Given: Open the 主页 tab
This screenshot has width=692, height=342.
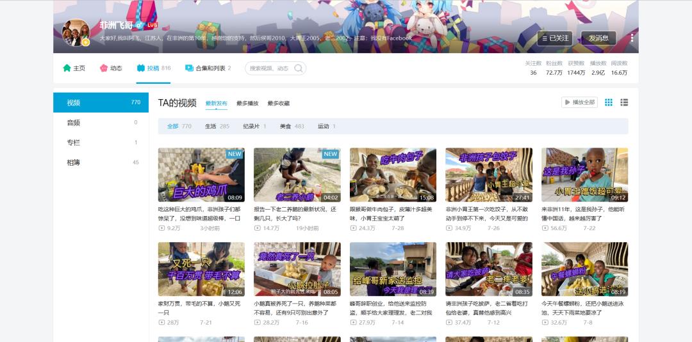Looking at the screenshot, I should [74, 68].
